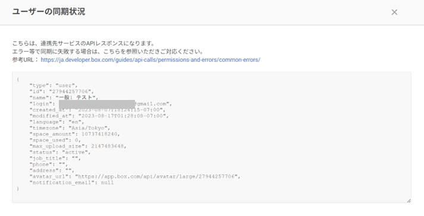Close the ユーザーの同期状況 dialog with X

pyautogui.click(x=394, y=12)
